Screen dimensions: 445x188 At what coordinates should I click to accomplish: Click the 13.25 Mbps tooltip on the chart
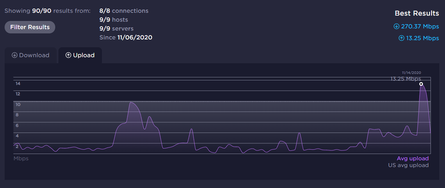pyautogui.click(x=406, y=79)
